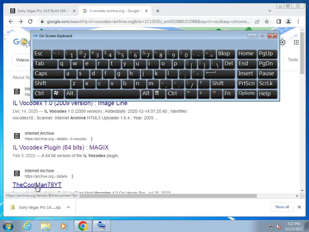Click Help key on On-Screen Keyboard
This screenshot has width=309, height=232.
click(x=267, y=94)
